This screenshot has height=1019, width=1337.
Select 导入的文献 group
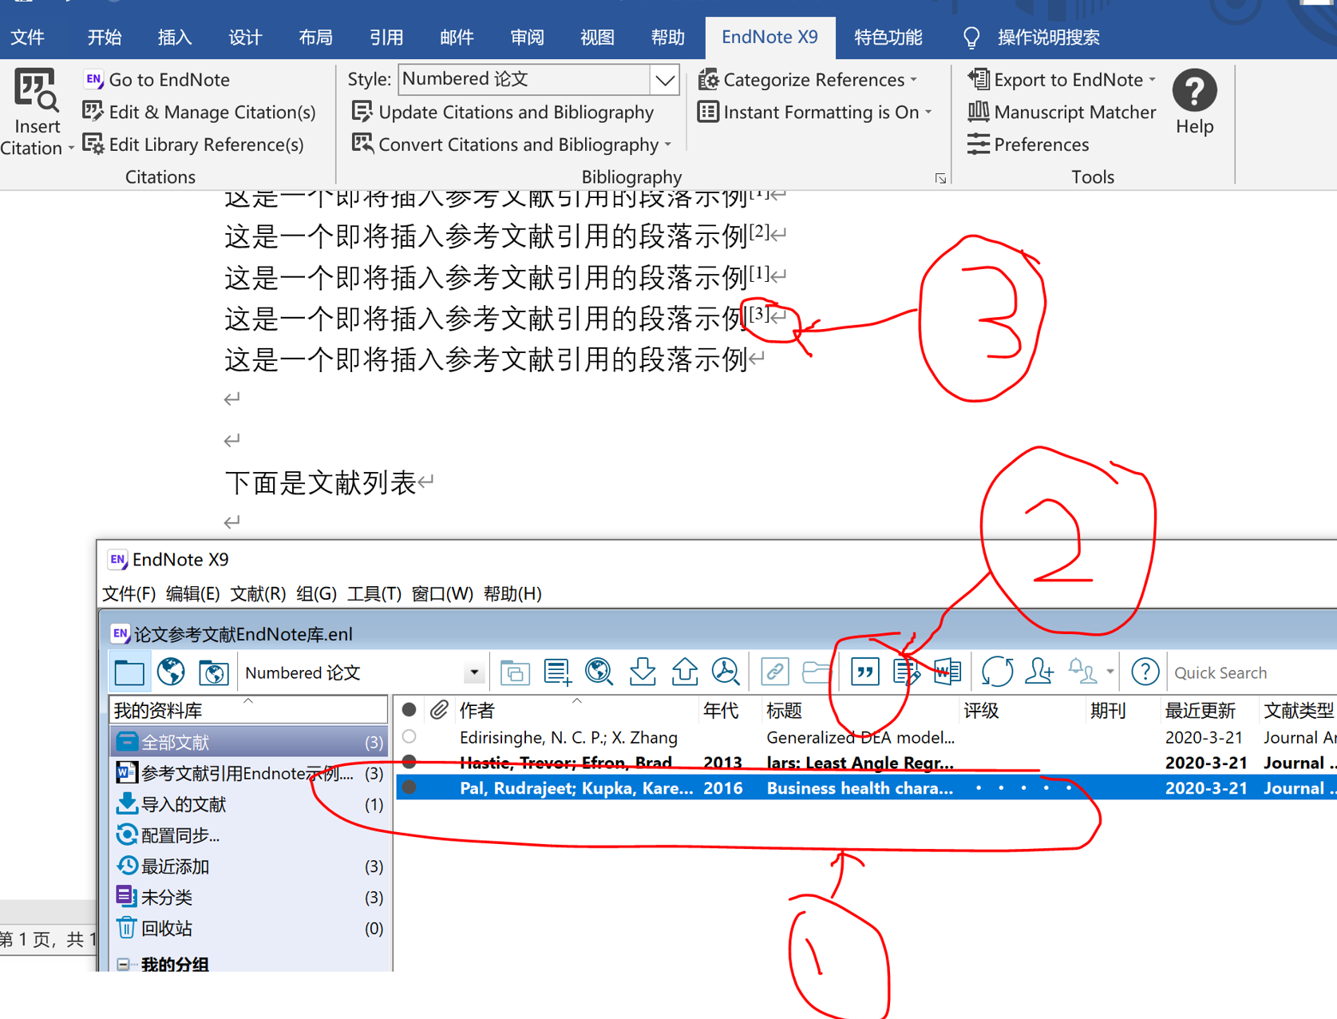[x=249, y=804]
